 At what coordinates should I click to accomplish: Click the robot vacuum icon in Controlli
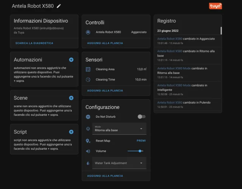coord(88,32)
